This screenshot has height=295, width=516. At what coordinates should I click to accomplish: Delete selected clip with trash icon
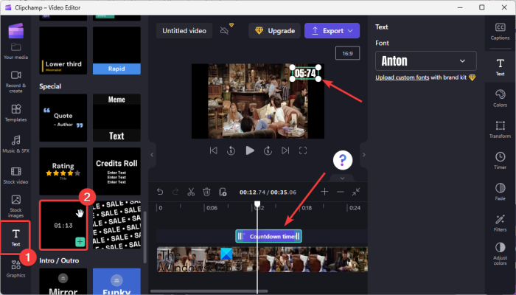point(206,192)
